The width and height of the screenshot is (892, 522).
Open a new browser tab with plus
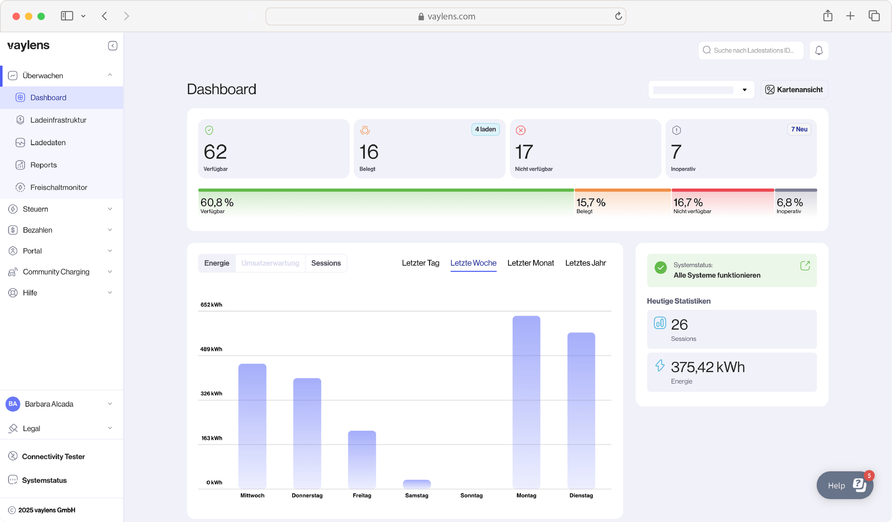(851, 16)
